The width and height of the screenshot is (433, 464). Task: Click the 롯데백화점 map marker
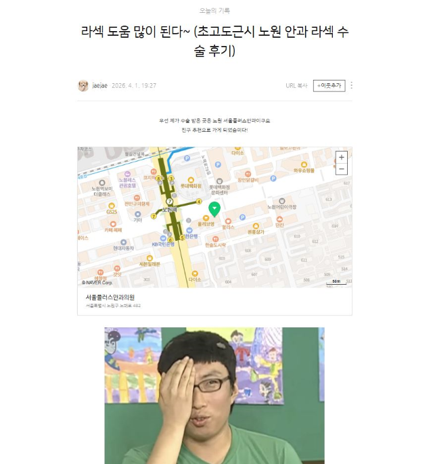[x=191, y=180]
